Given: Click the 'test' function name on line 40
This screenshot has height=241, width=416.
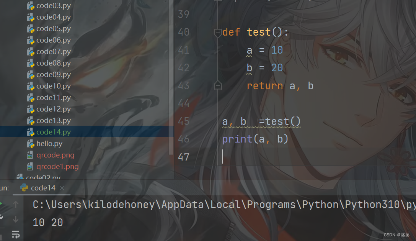Looking at the screenshot, I should click(259, 32).
